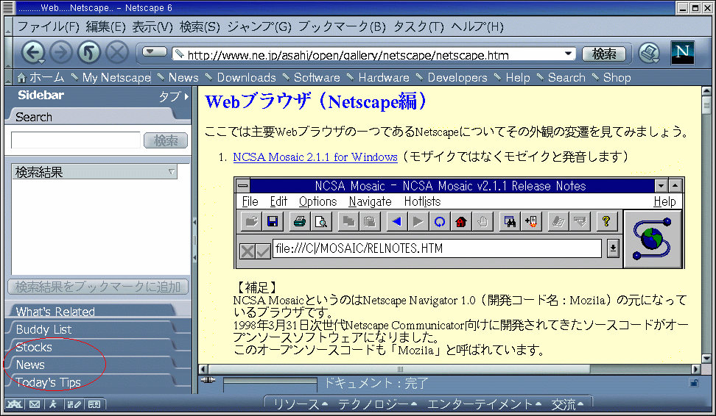Image resolution: width=716 pixels, height=416 pixels.
Task: Open Address Book taskbar icon
Action: pos(94,404)
